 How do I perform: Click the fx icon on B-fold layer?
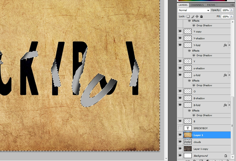point(225,105)
